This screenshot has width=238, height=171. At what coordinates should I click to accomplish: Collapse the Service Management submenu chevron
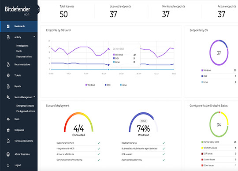coord(34,97)
